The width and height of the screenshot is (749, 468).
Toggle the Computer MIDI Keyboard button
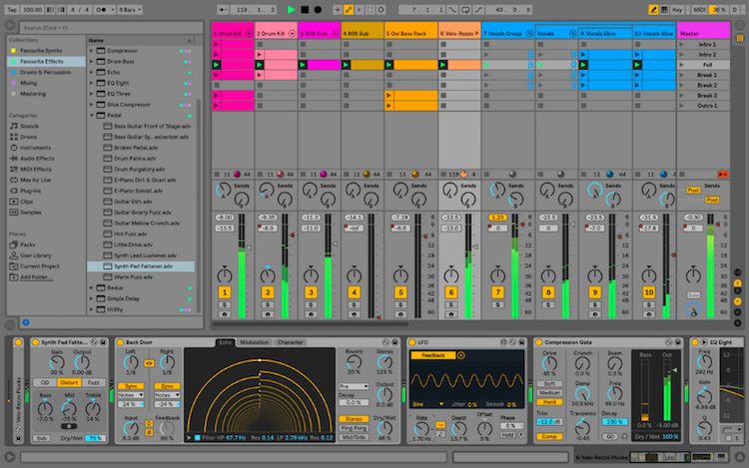click(x=664, y=10)
